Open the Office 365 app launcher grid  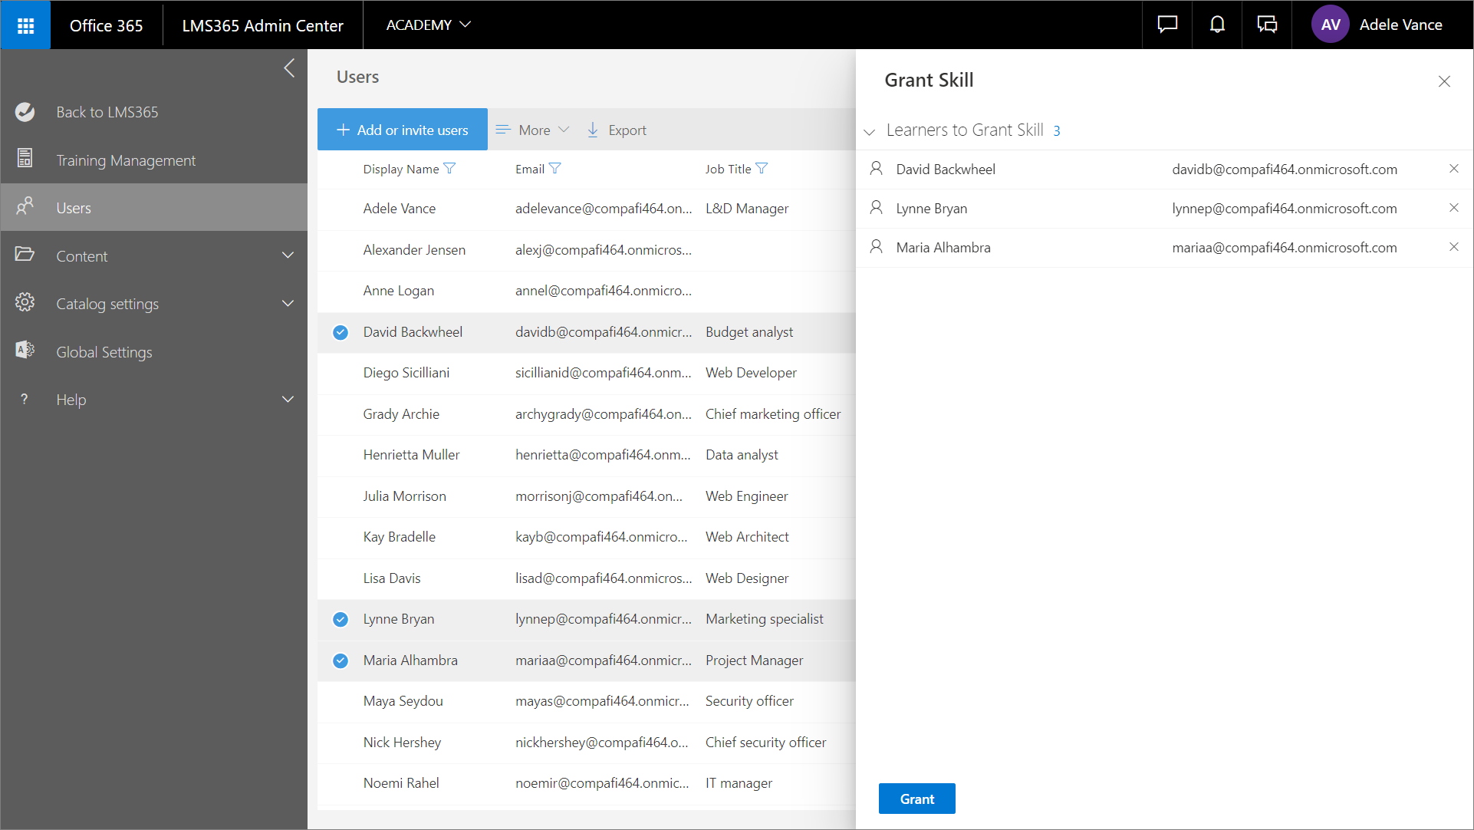25,25
